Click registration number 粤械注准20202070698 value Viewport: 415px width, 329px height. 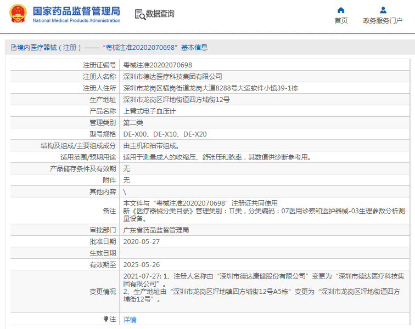click(158, 65)
